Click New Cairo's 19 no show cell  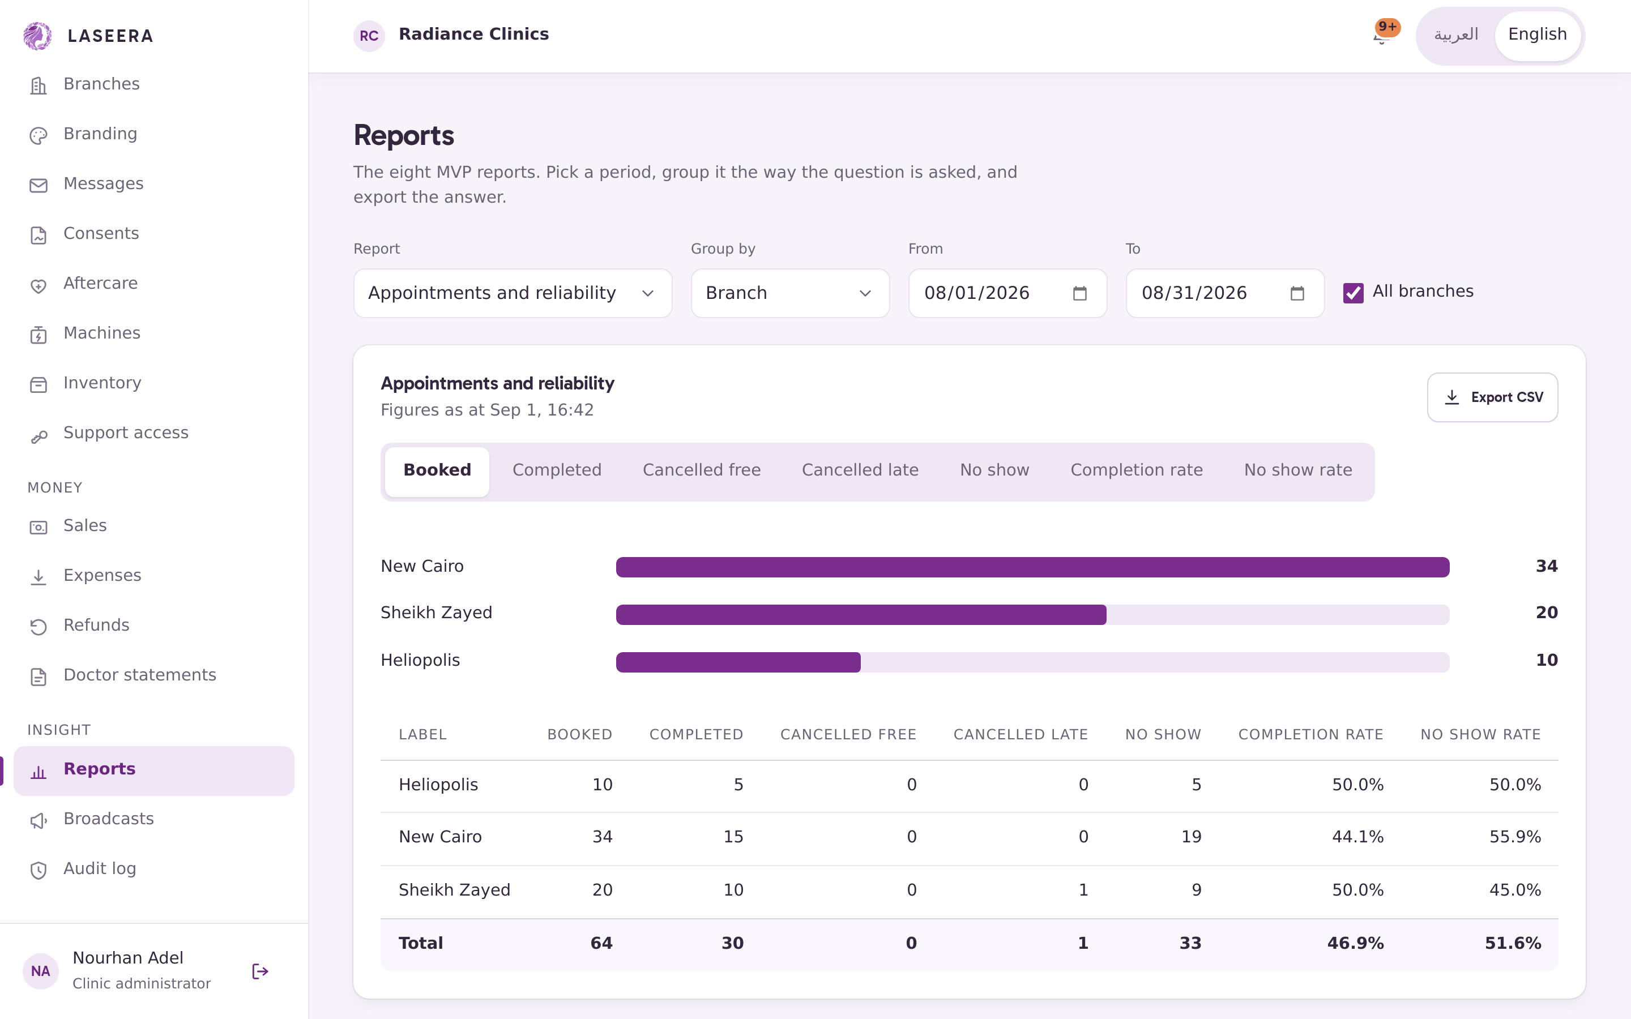pyautogui.click(x=1191, y=837)
